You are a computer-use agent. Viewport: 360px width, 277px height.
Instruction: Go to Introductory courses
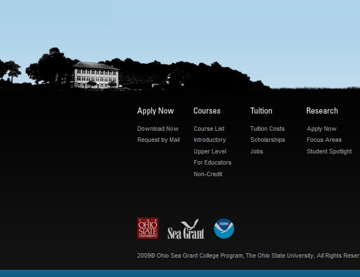coord(210,140)
